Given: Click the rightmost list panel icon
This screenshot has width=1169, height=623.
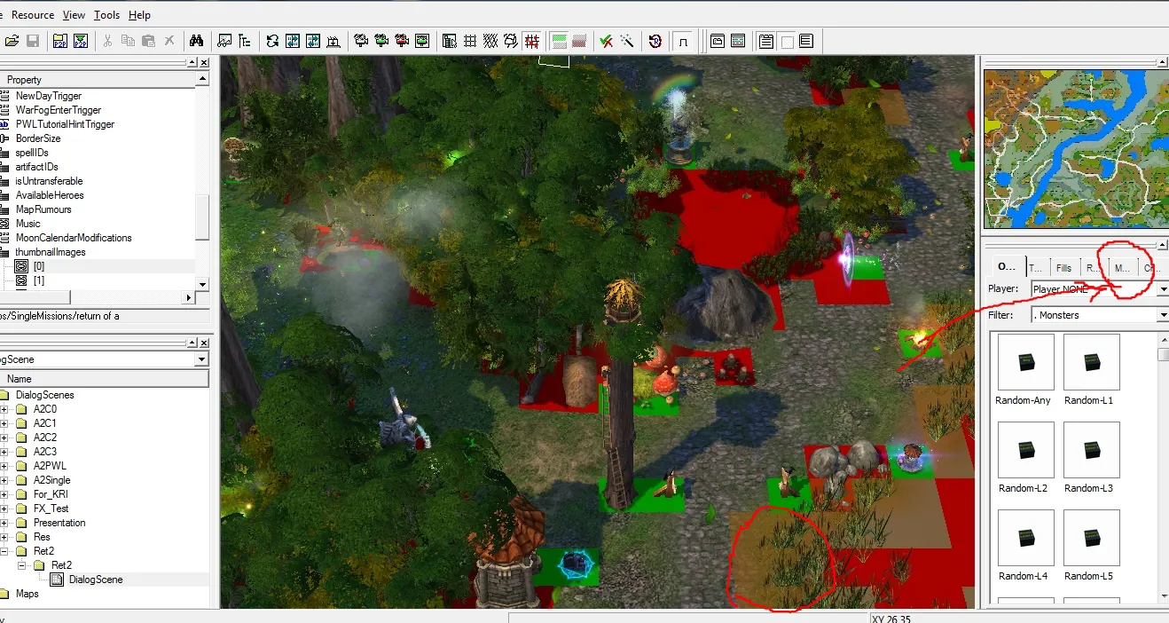Looking at the screenshot, I should point(806,41).
